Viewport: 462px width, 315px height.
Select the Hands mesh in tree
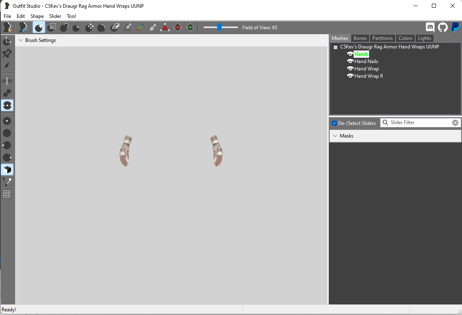361,54
